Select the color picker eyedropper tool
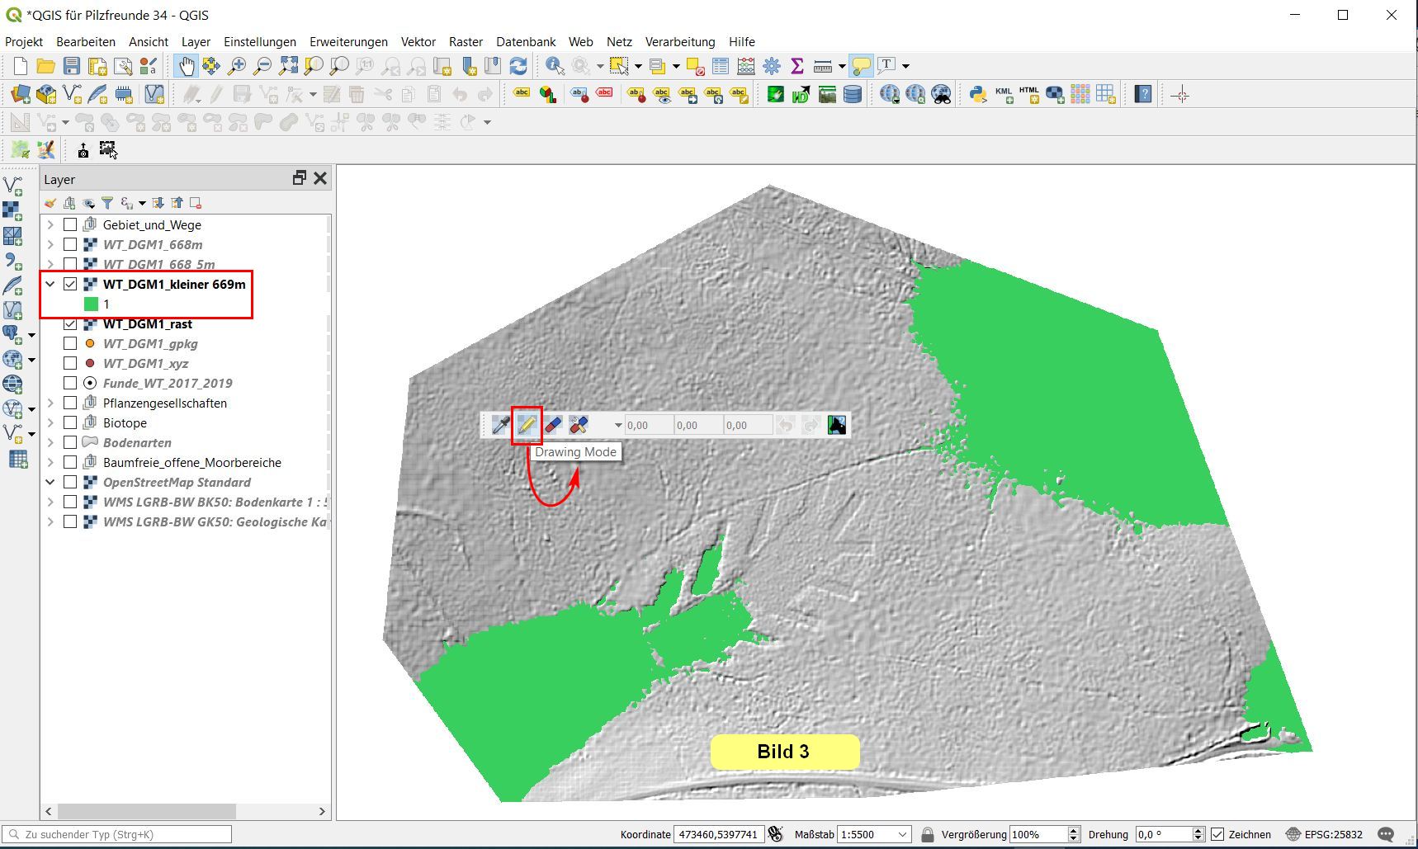The height and width of the screenshot is (849, 1418). point(500,425)
